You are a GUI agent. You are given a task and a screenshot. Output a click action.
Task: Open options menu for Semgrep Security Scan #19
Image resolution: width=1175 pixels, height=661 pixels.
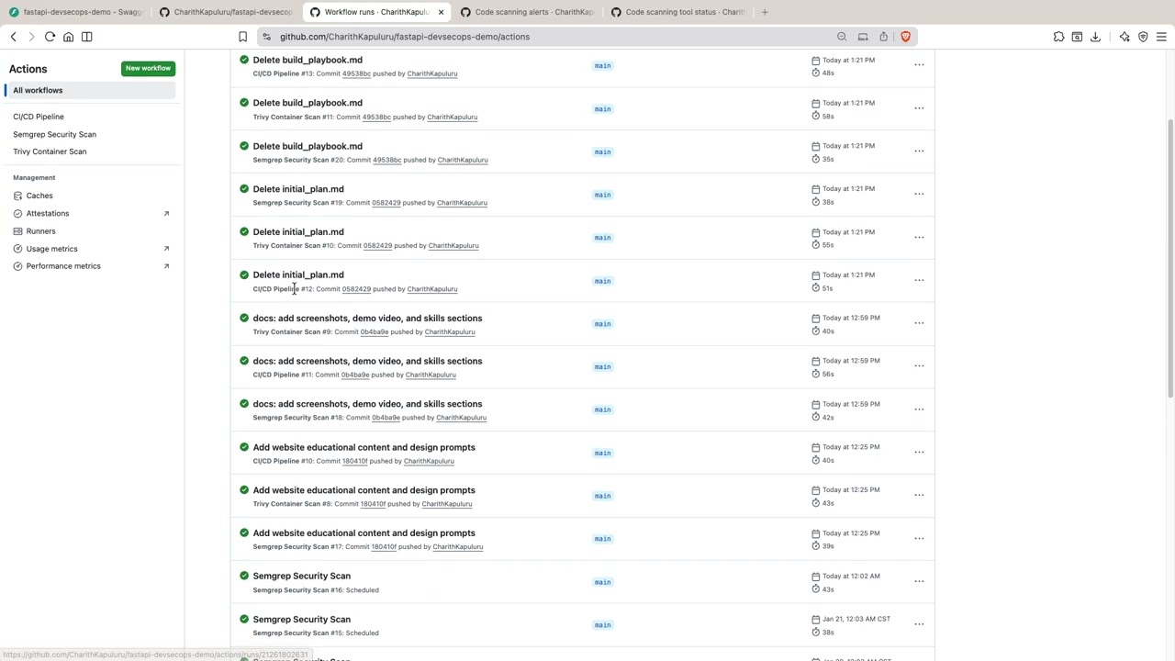point(919,195)
